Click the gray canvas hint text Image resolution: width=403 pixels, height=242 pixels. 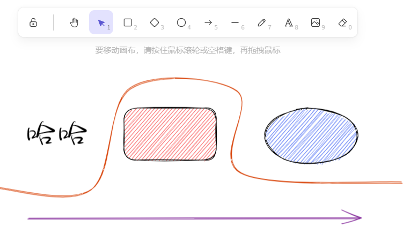coord(188,50)
